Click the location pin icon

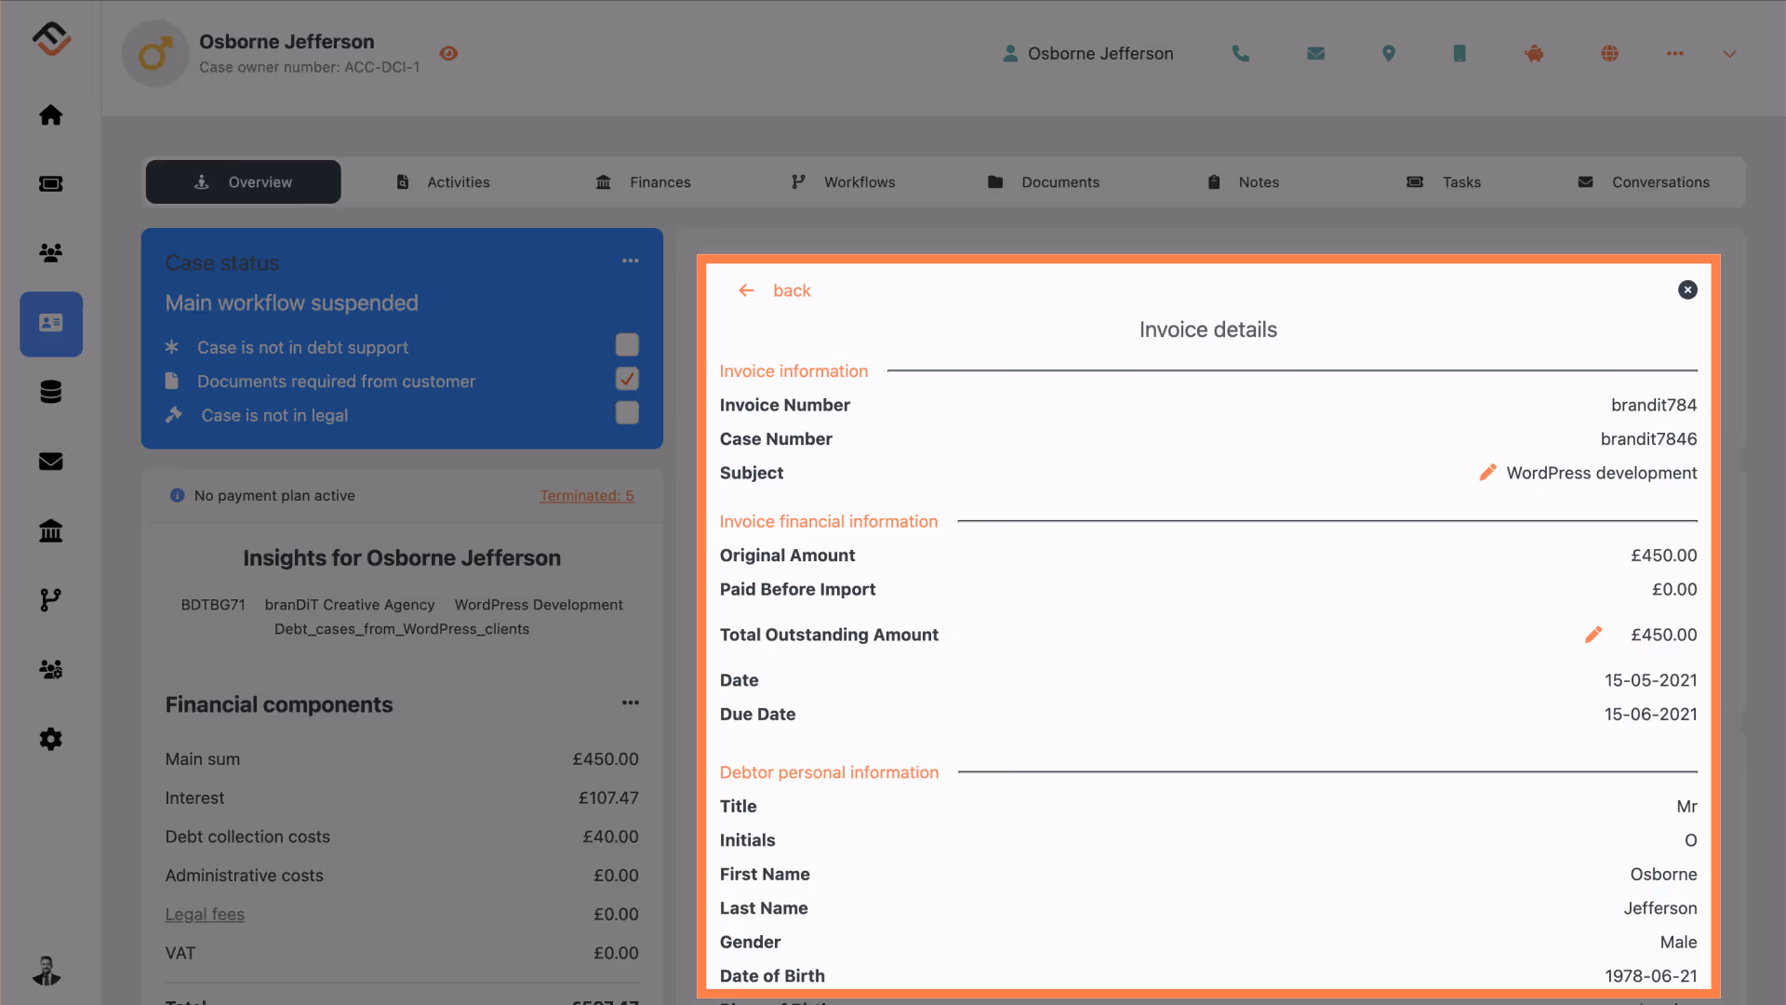pyautogui.click(x=1388, y=54)
